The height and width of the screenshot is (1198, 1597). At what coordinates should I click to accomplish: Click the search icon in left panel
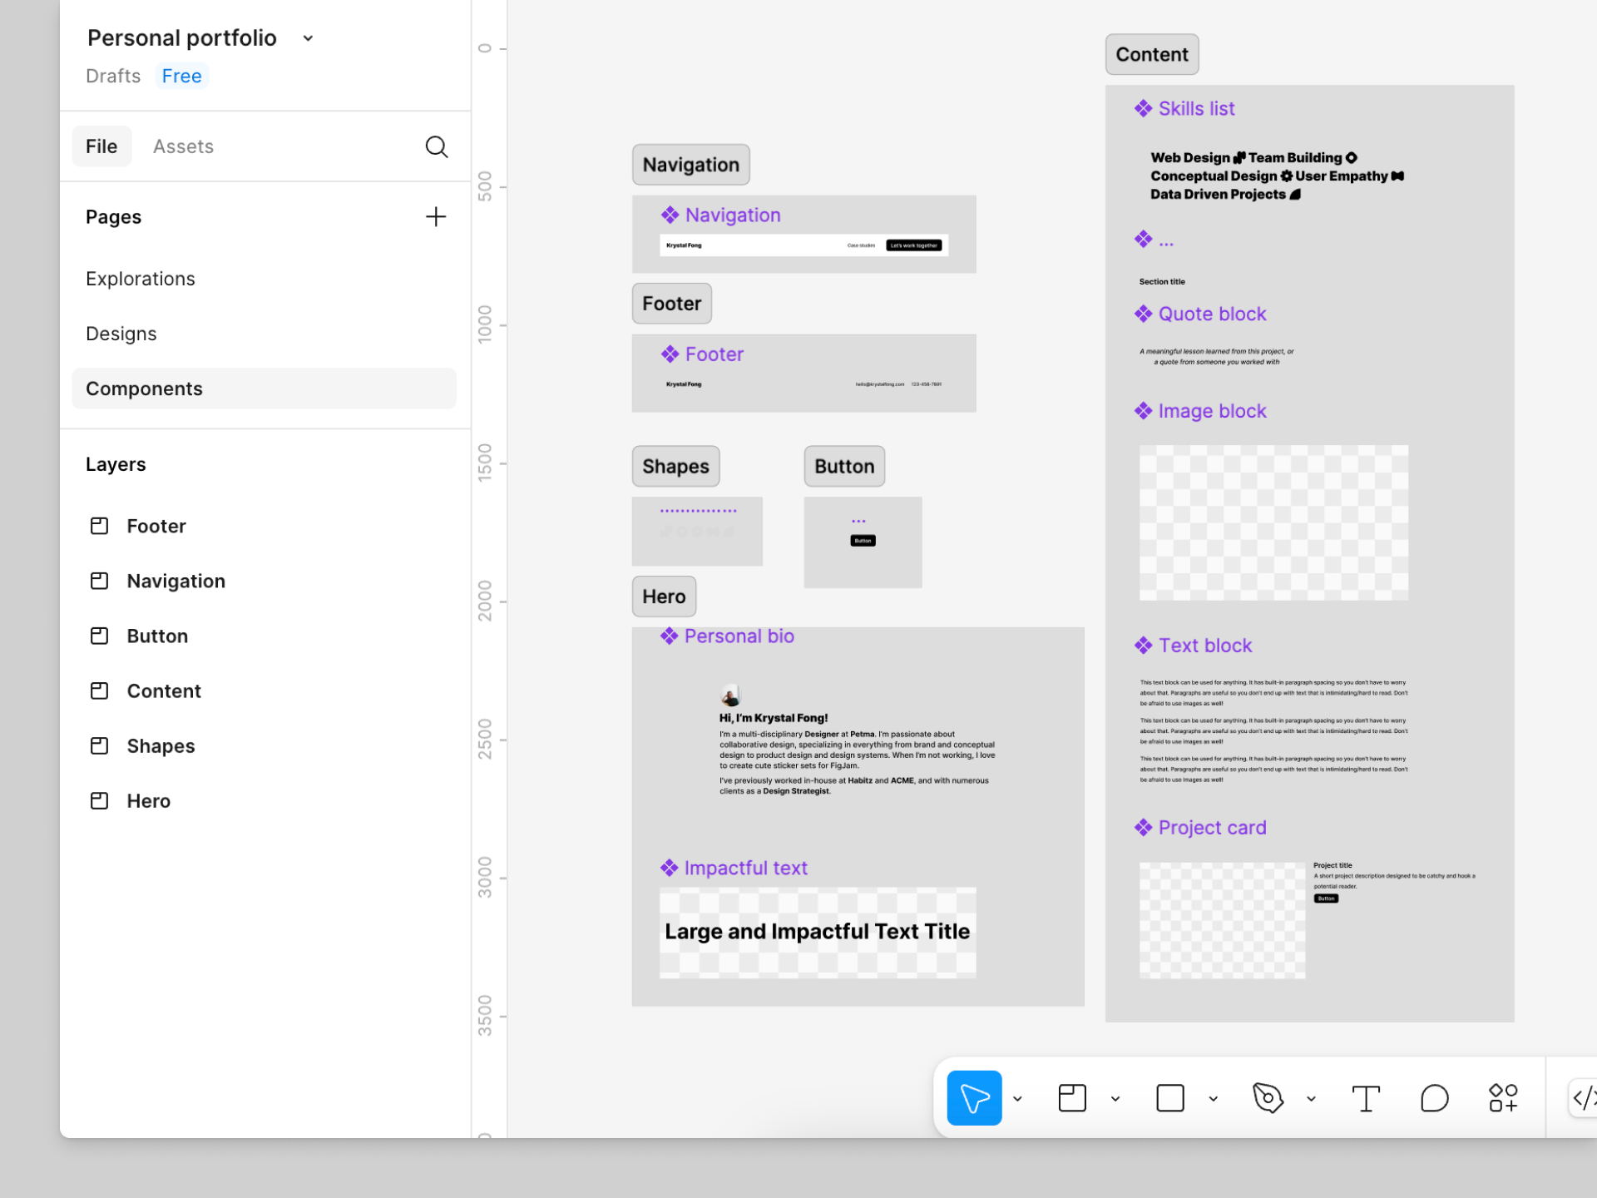tap(437, 146)
